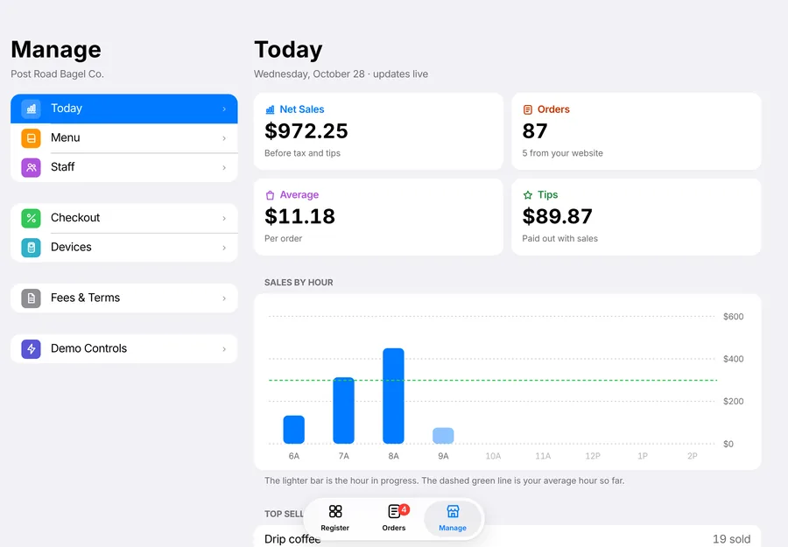
Task: Click the green Tips star icon
Action: [x=528, y=195]
